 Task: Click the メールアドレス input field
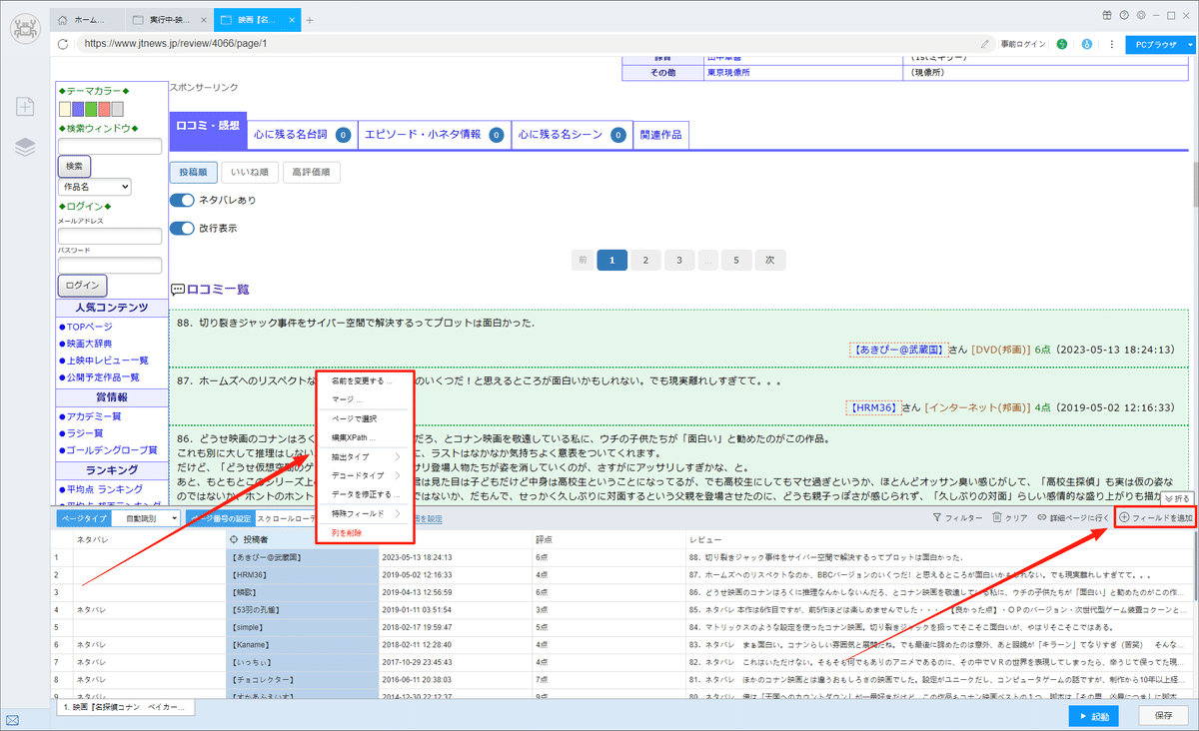[x=110, y=236]
